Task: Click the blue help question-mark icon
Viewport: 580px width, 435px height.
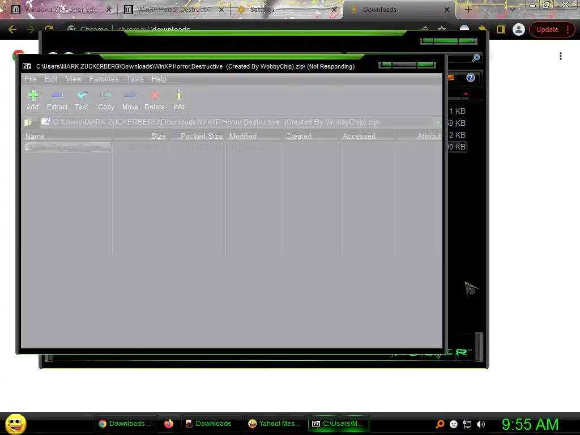Action: [x=471, y=78]
